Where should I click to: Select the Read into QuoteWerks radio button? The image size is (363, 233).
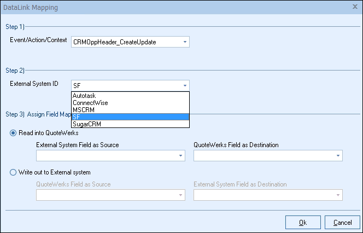coord(14,133)
